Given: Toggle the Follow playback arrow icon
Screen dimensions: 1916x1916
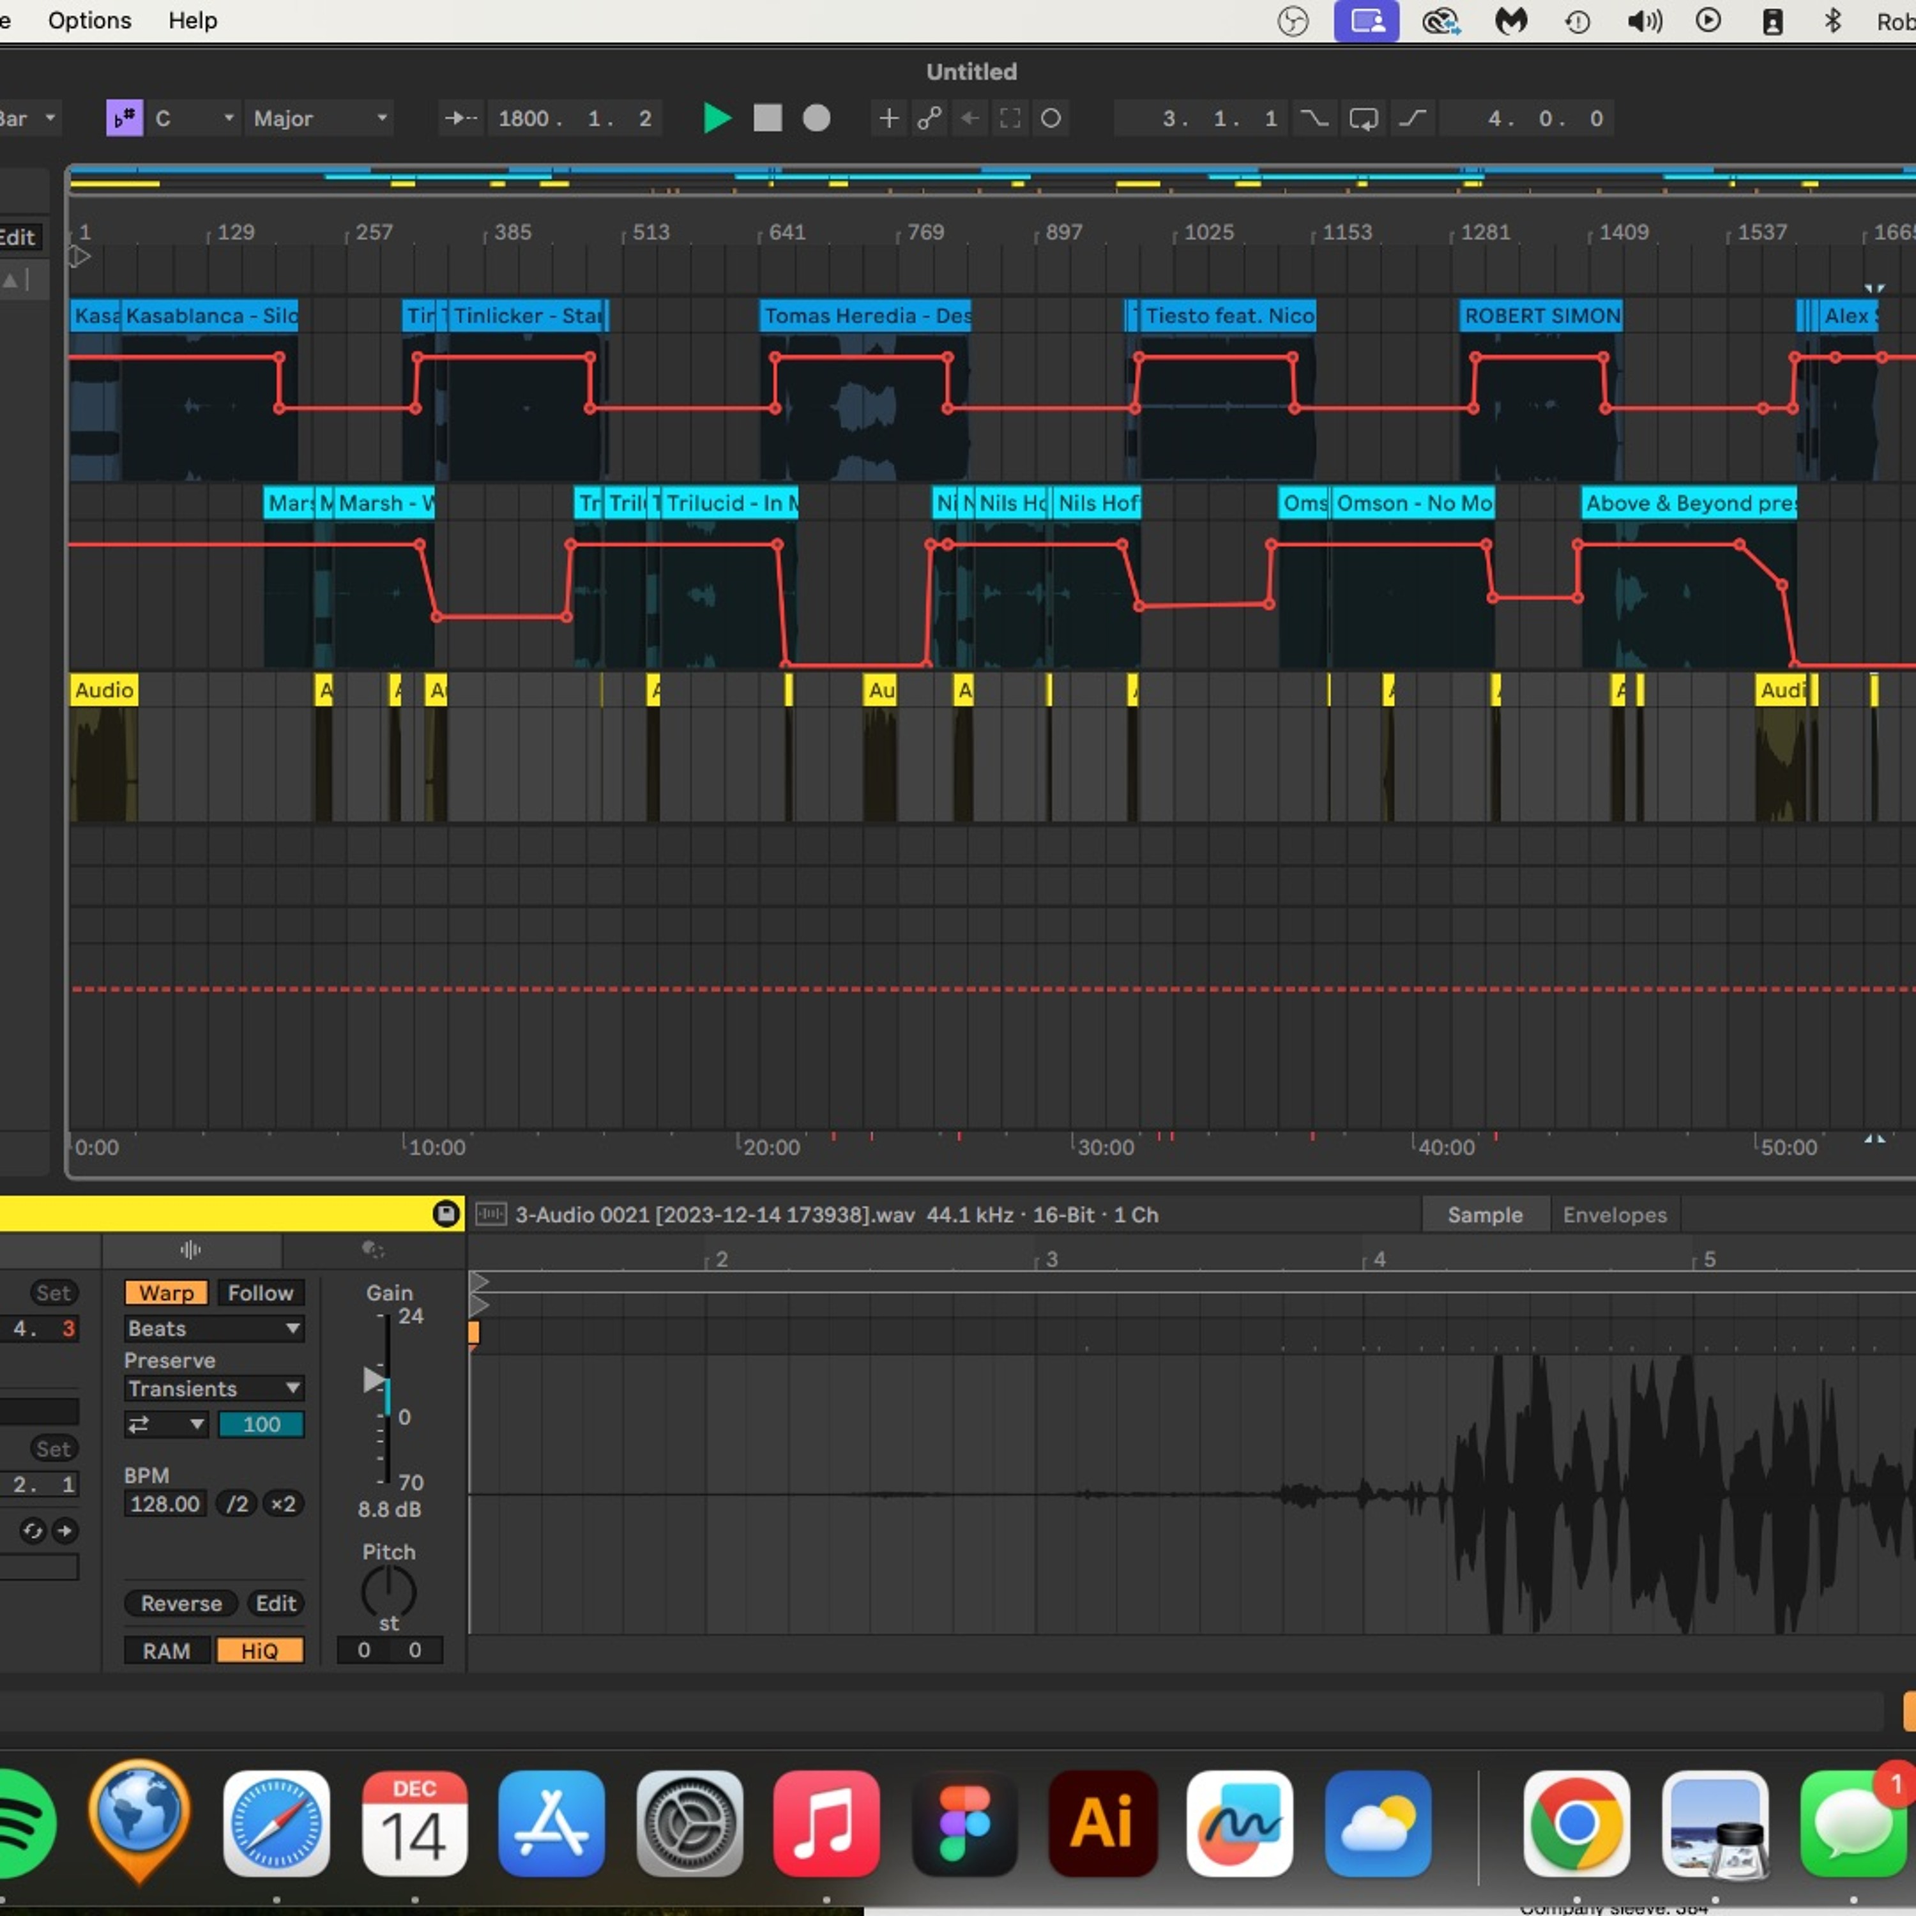Looking at the screenshot, I should point(460,118).
